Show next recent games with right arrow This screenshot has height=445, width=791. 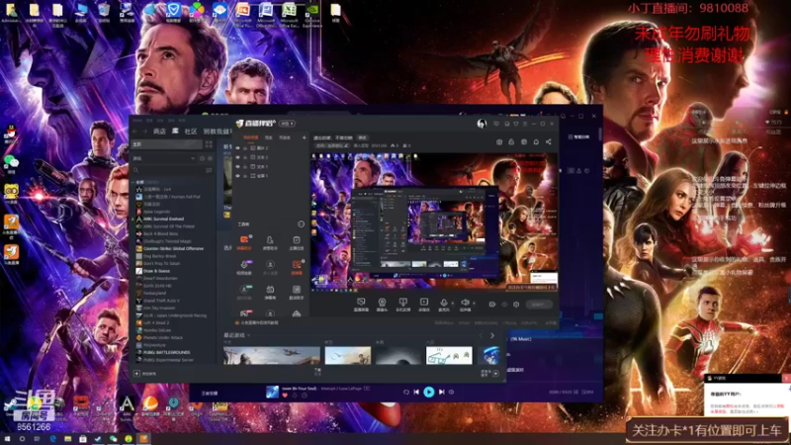pos(492,335)
